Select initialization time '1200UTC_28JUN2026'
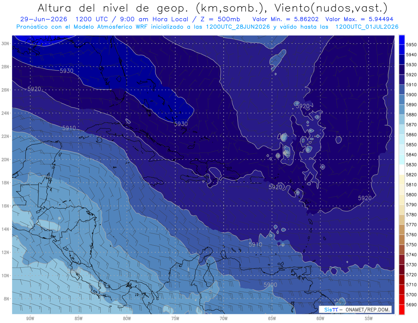Viewport: 418px width, 323px height. (x=238, y=27)
